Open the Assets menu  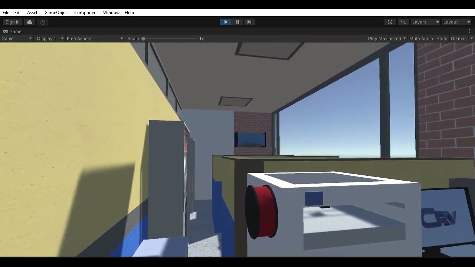[33, 13]
